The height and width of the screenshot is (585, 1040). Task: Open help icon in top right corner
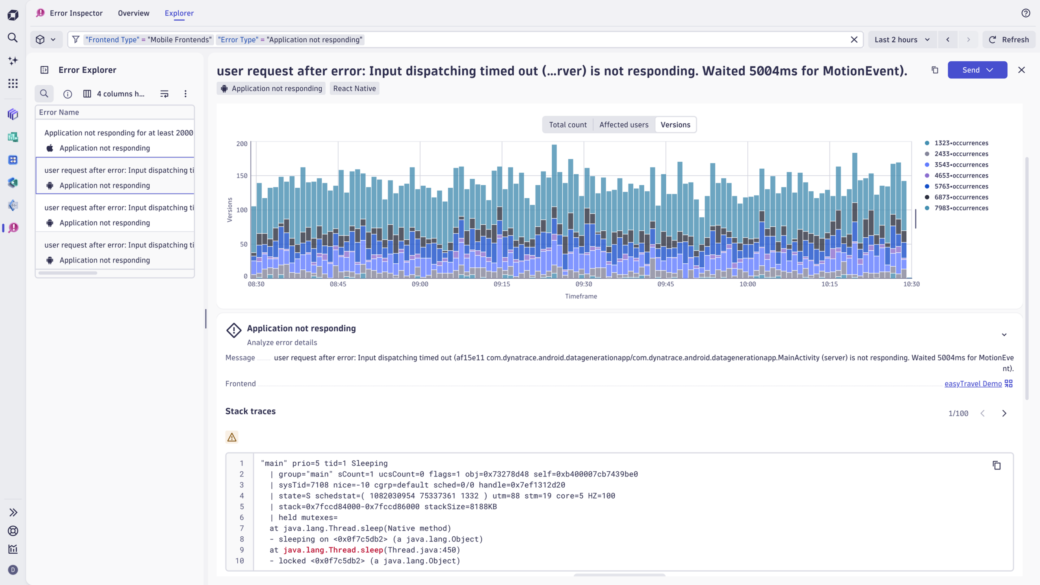coord(1026,13)
